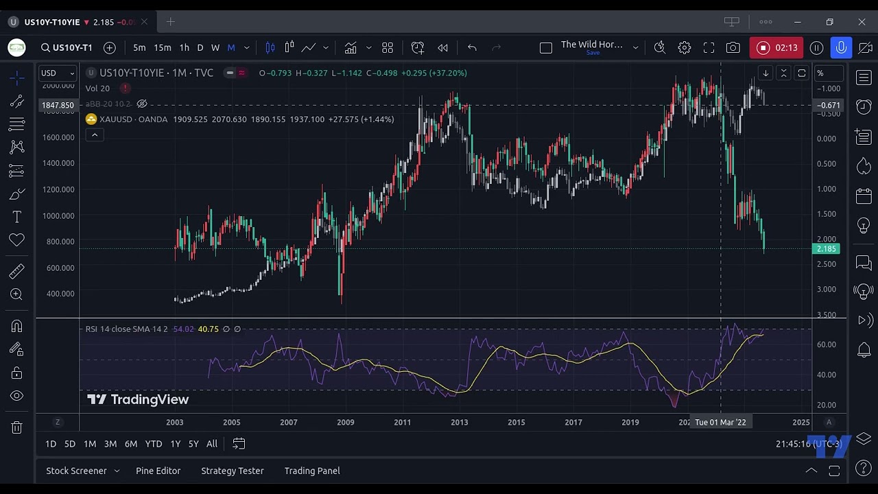Toggle the recording webcam off icon
The height and width of the screenshot is (494, 878).
pos(866,47)
